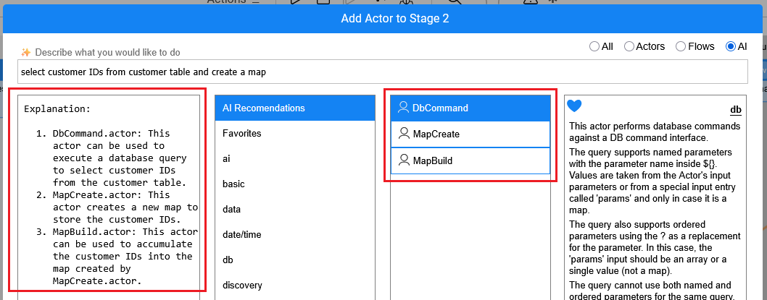Click inside the Explanation text box
This screenshot has width=767, height=300.
107,195
